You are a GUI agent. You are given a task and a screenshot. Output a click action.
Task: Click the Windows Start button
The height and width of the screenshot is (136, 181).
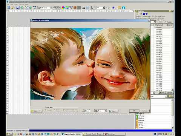9,134
